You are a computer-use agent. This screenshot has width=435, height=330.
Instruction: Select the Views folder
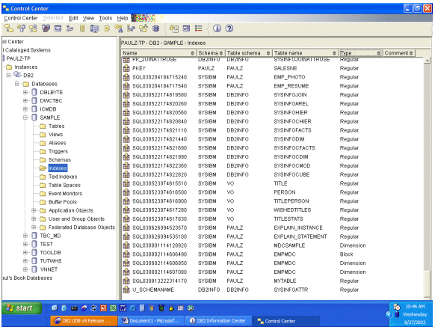56,135
